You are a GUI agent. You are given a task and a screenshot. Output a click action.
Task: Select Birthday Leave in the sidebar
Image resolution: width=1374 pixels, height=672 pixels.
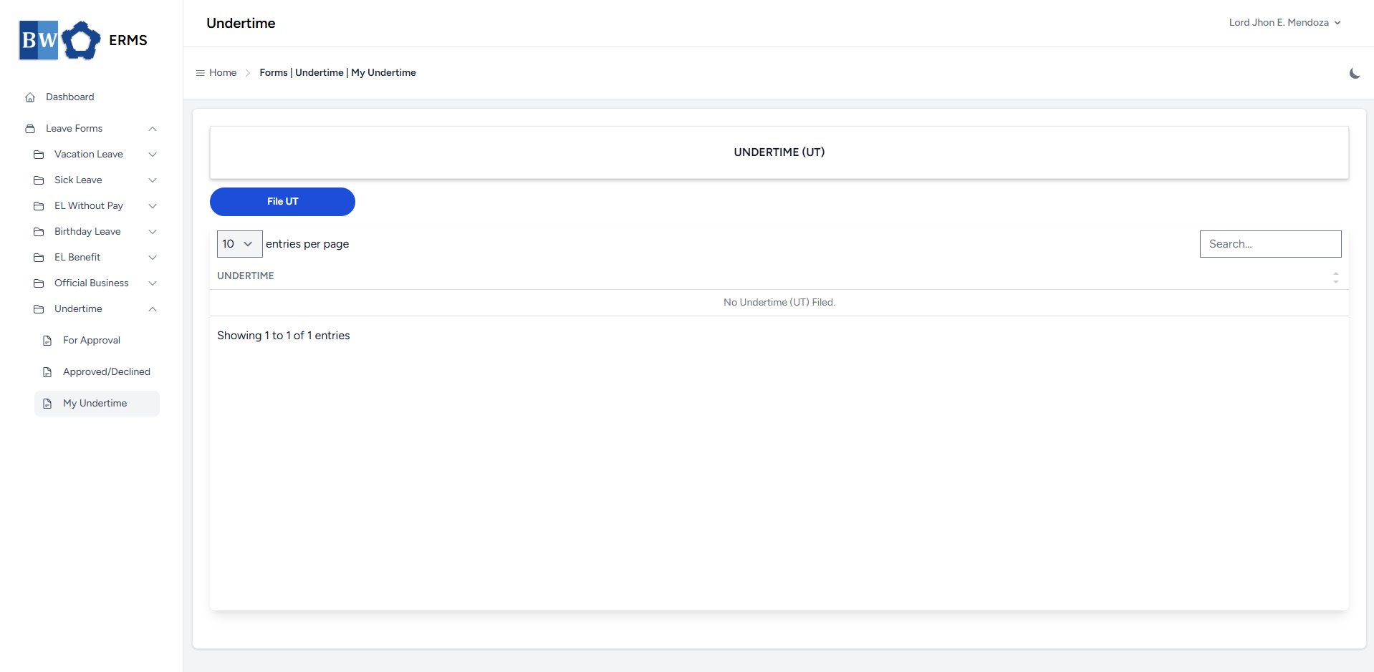tap(87, 232)
